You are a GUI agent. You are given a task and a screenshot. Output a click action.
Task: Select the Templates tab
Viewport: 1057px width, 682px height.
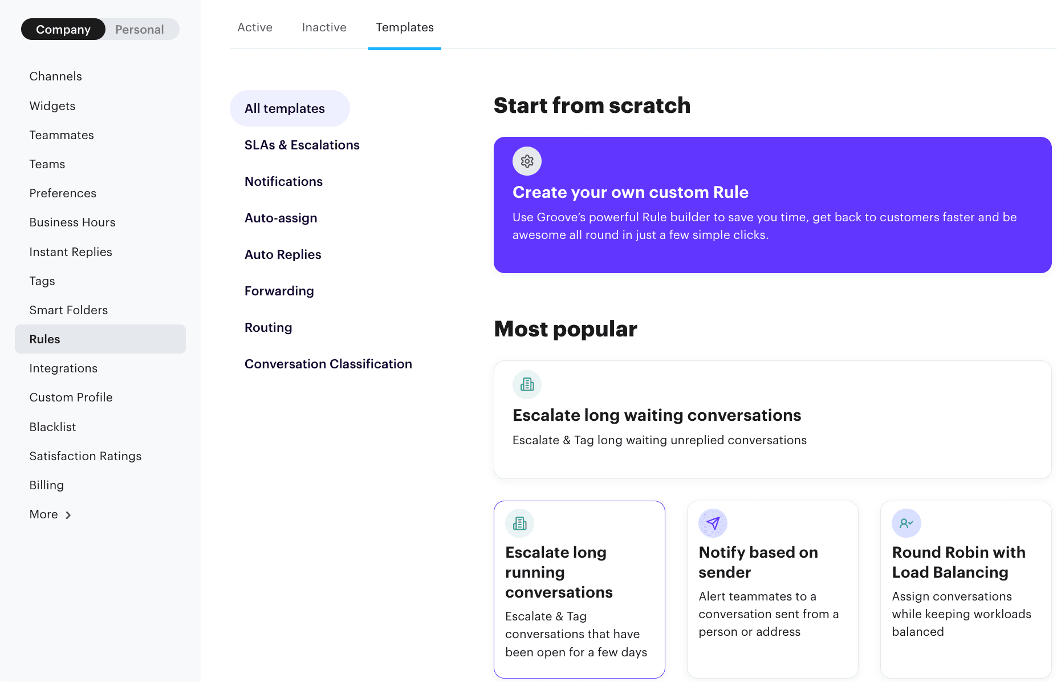(x=405, y=27)
